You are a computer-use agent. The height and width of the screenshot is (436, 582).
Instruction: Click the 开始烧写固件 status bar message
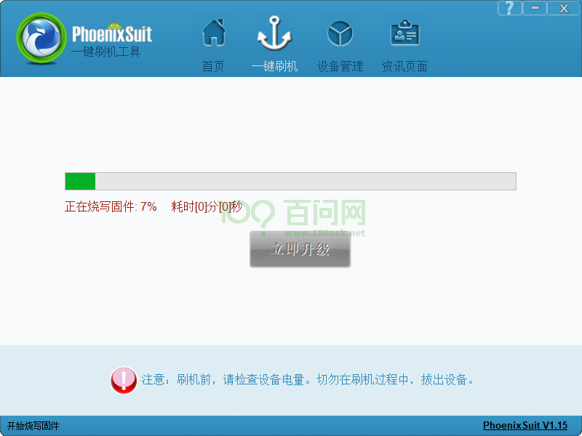coord(33,426)
